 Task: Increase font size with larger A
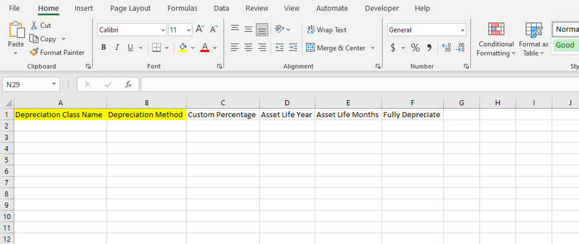pyautogui.click(x=200, y=29)
